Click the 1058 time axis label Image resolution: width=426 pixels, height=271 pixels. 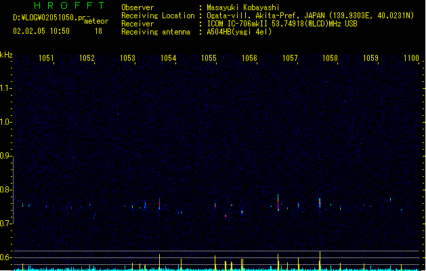coord(330,58)
